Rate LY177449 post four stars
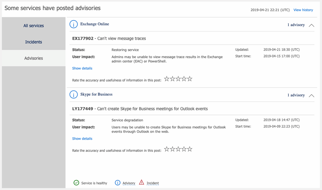The image size is (322, 190). (184, 149)
